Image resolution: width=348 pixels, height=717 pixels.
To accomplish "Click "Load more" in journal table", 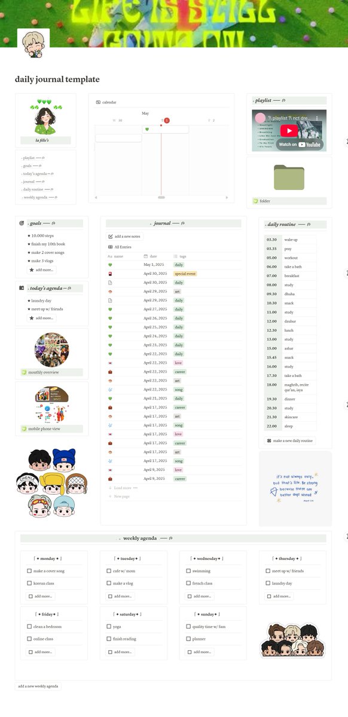I will point(123,488).
